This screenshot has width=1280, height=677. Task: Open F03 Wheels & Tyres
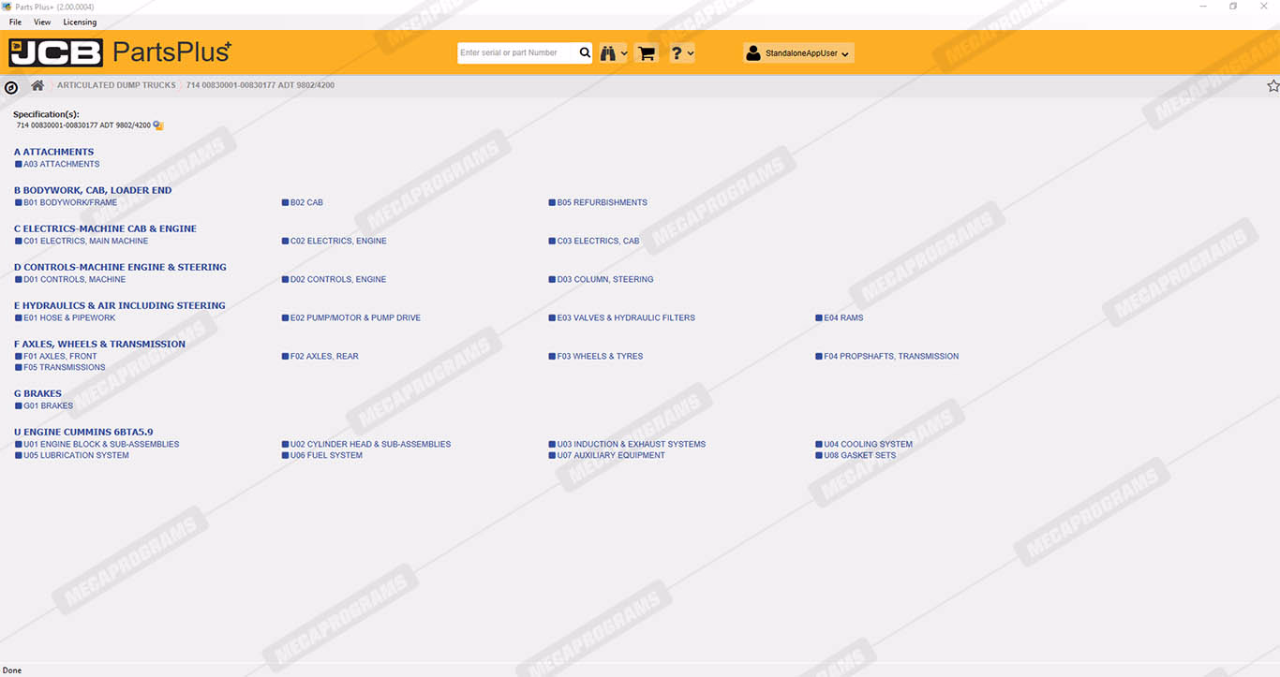(596, 356)
